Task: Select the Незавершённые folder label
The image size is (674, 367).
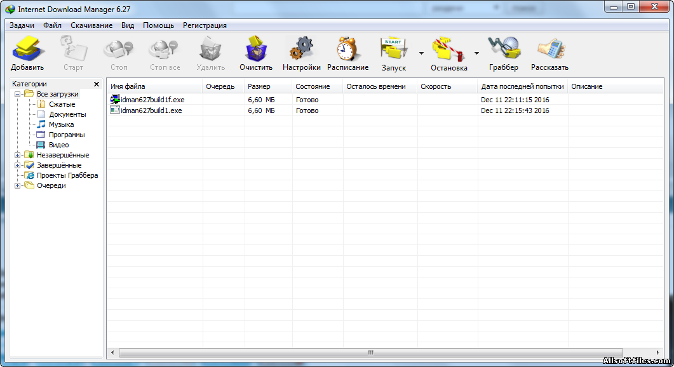Action: click(63, 155)
